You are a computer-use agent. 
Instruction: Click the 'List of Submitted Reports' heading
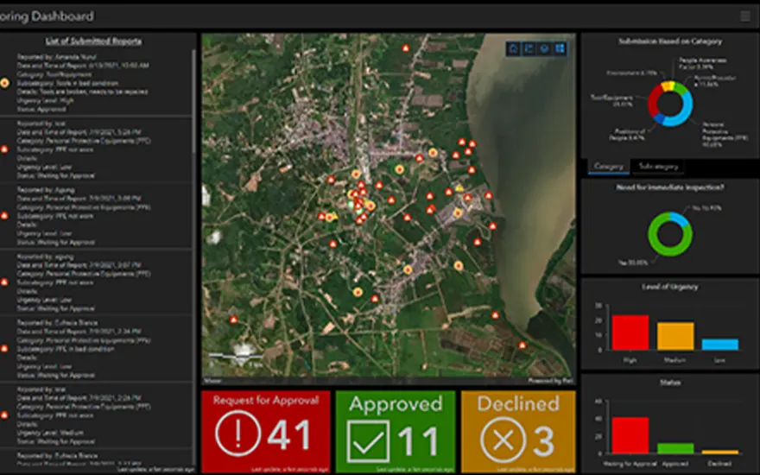point(93,41)
